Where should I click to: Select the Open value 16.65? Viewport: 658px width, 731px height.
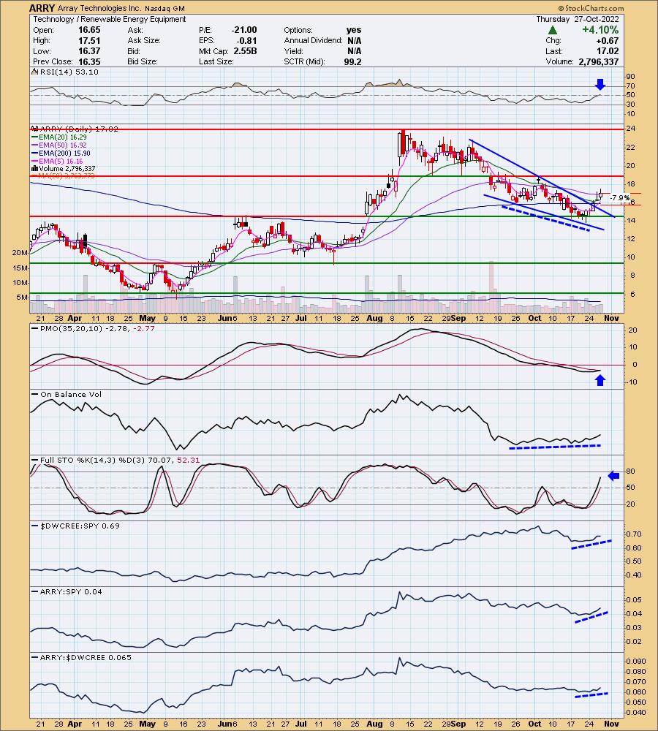click(x=89, y=30)
